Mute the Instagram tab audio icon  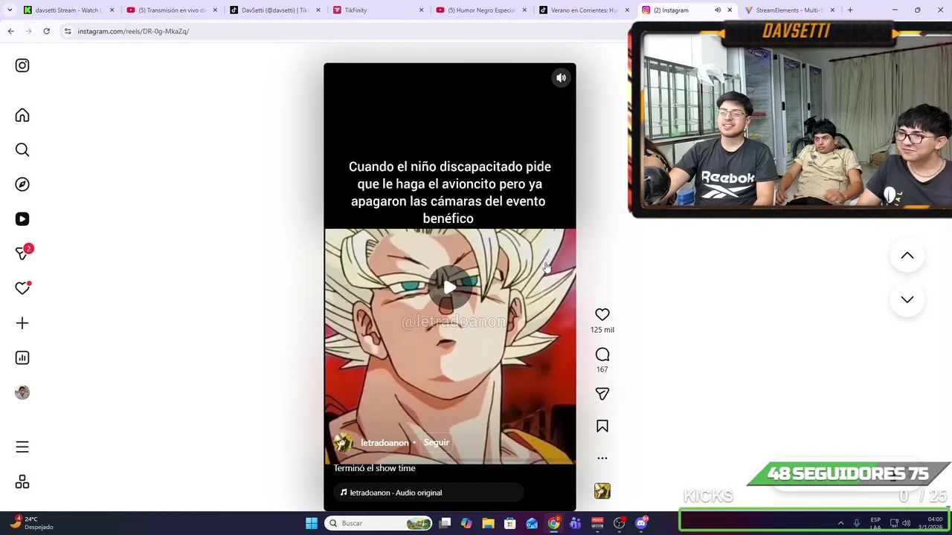[718, 10]
